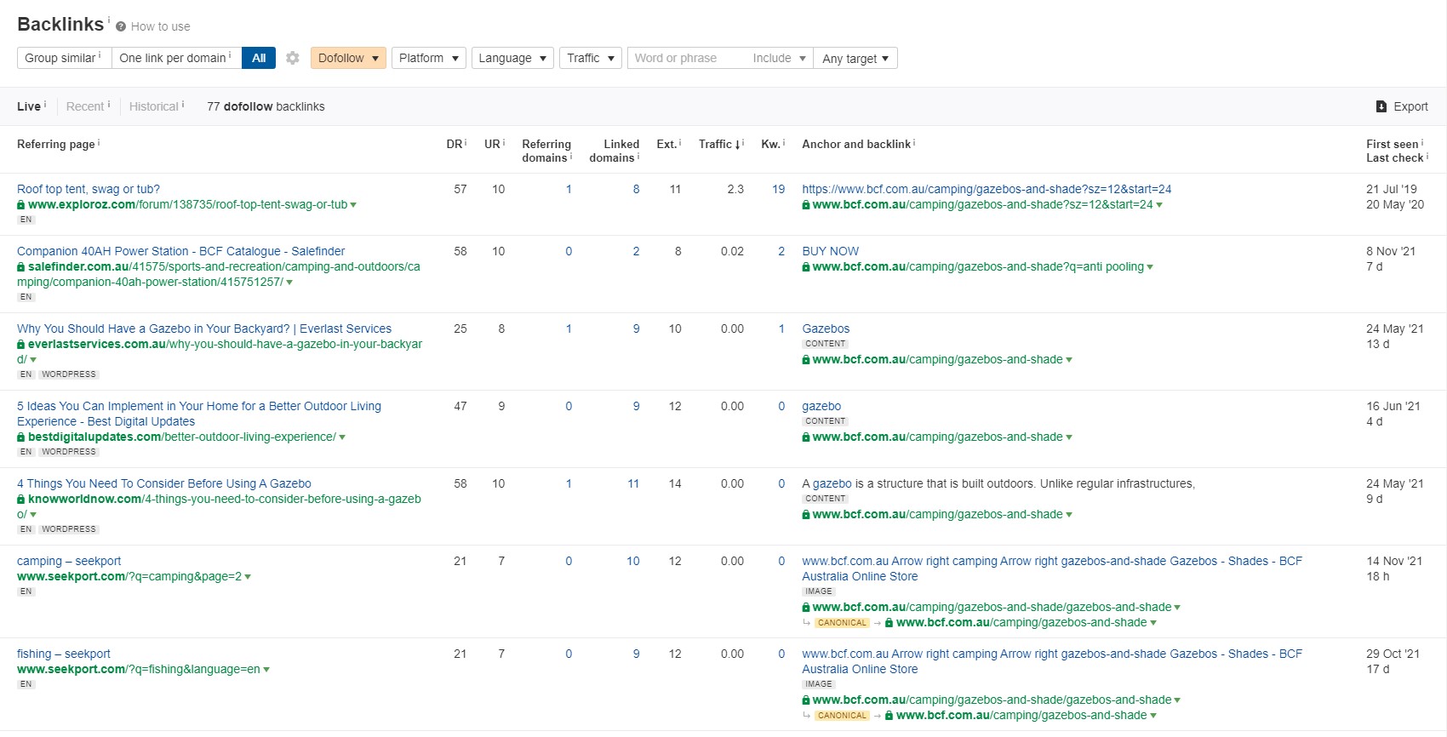
Task: Expand the seekport camping referring URL arrow
Action: [x=248, y=577]
